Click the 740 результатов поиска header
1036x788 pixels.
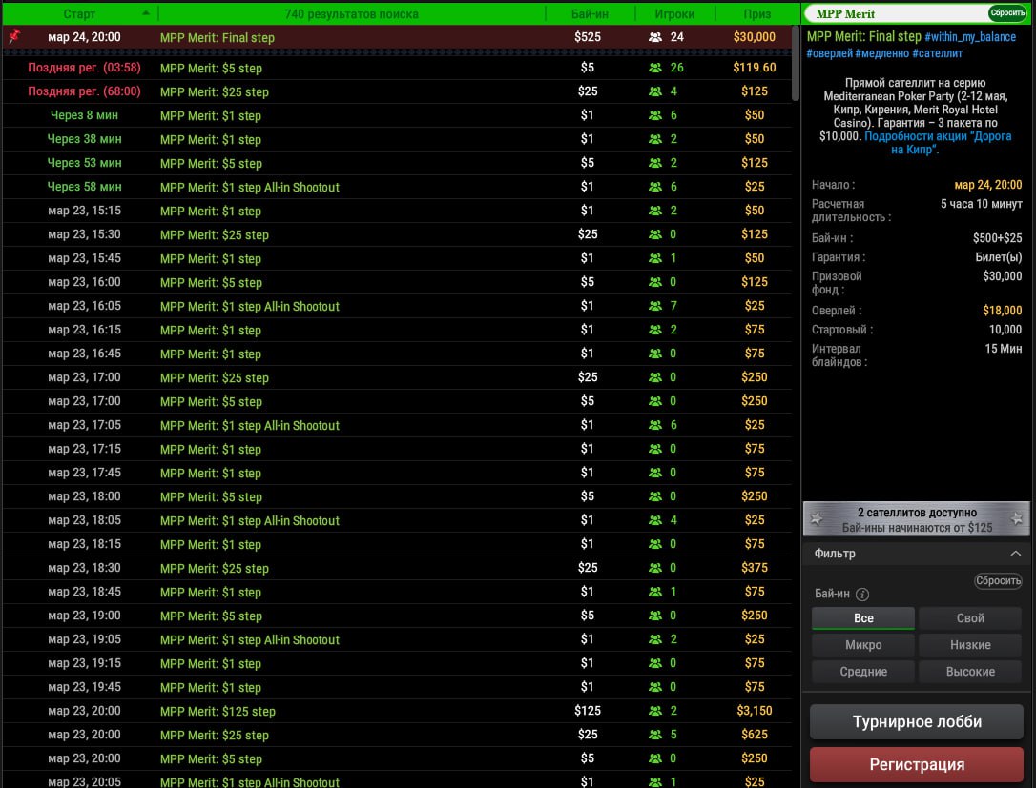click(x=351, y=14)
